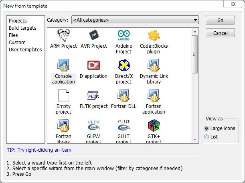Image resolution: width=245 pixels, height=183 pixels.
Task: Click the 'FLTK project' label text
Action: tap(94, 106)
